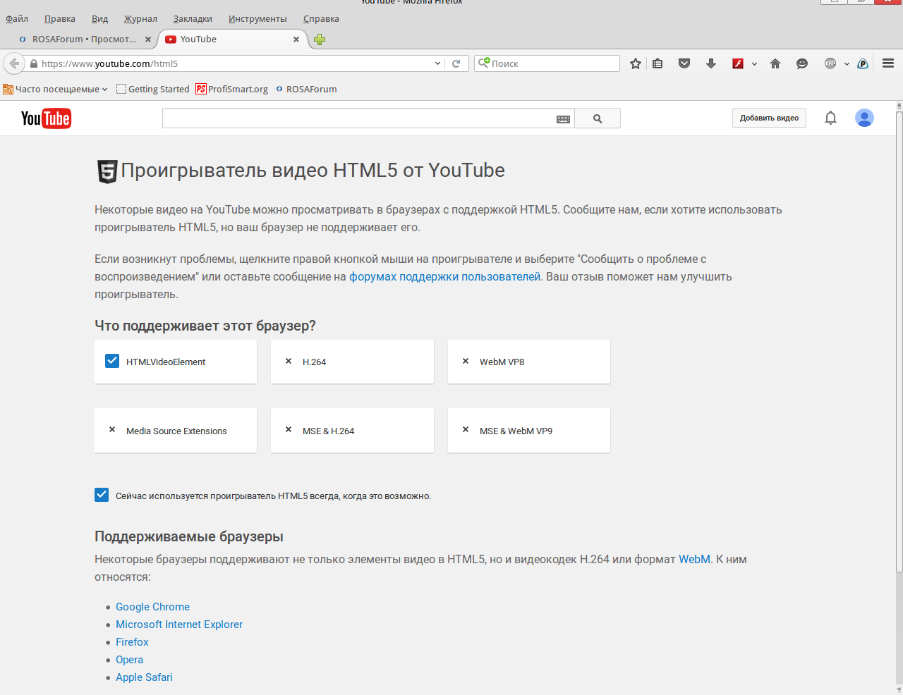This screenshot has height=695, width=903.
Task: Expand the Adblock Plus dropdown arrow
Action: click(847, 63)
